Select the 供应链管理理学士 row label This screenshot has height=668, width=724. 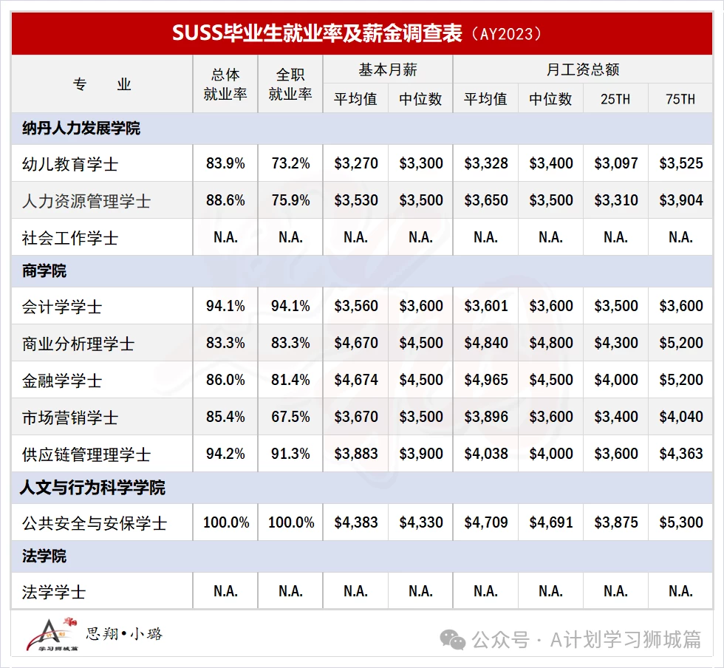86,454
